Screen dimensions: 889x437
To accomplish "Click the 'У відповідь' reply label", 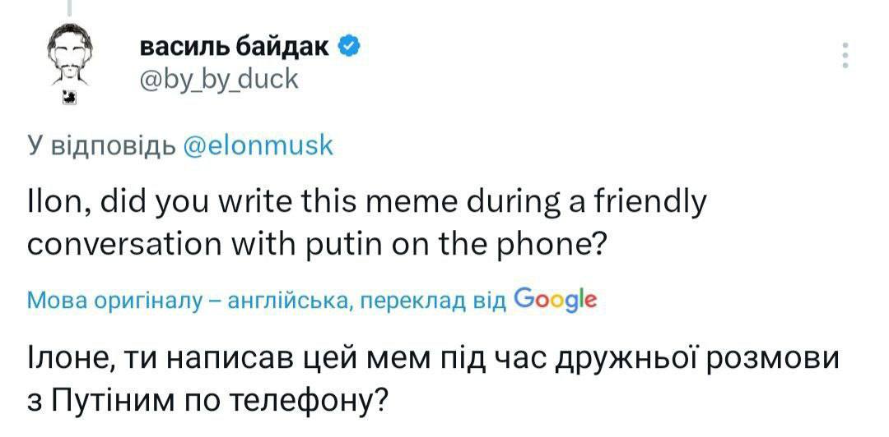I will [100, 146].
